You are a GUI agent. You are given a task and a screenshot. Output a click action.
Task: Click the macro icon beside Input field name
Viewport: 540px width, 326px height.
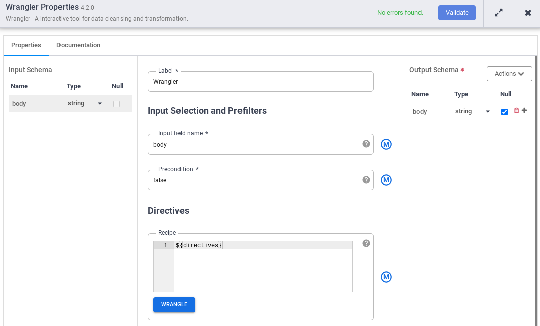point(386,144)
